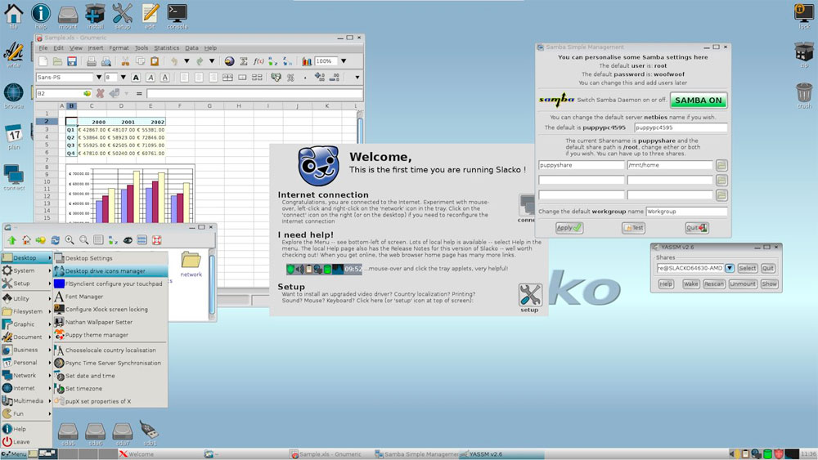Image resolution: width=818 pixels, height=460 pixels.
Task: Click the chart icon in Gnumeric toolbar
Action: (x=307, y=61)
